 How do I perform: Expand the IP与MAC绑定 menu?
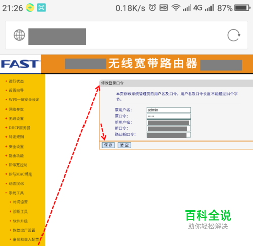click(x=20, y=174)
